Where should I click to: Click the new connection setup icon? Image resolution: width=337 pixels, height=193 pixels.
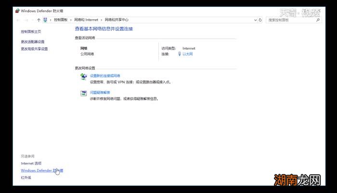click(84, 76)
